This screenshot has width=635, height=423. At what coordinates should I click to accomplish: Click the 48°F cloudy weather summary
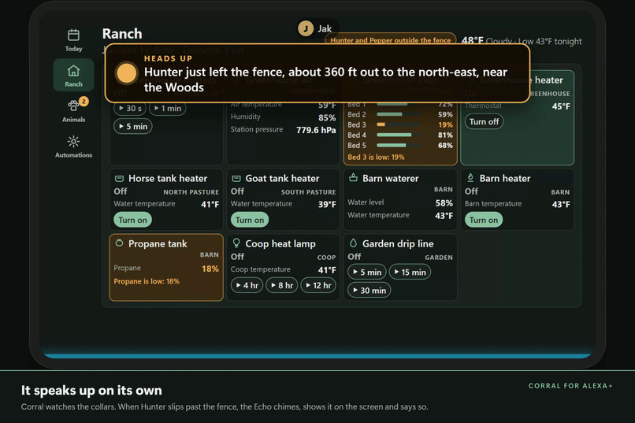coord(522,41)
